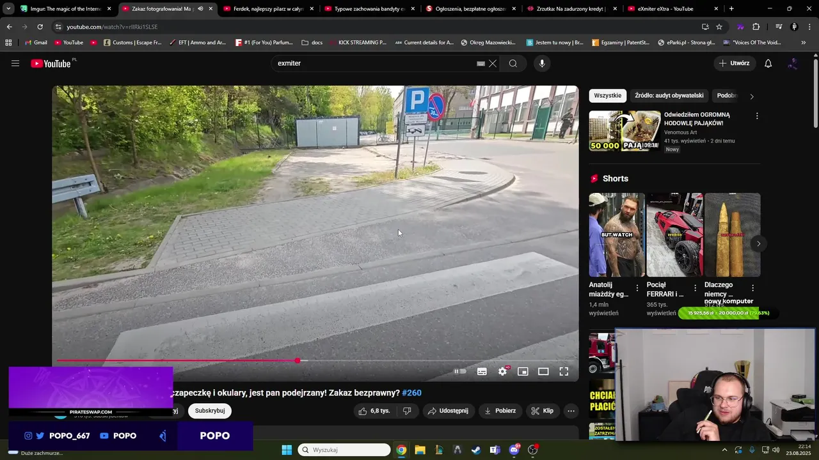Bookmark this page with the star
Screen dimensions: 819x460
pos(719,27)
